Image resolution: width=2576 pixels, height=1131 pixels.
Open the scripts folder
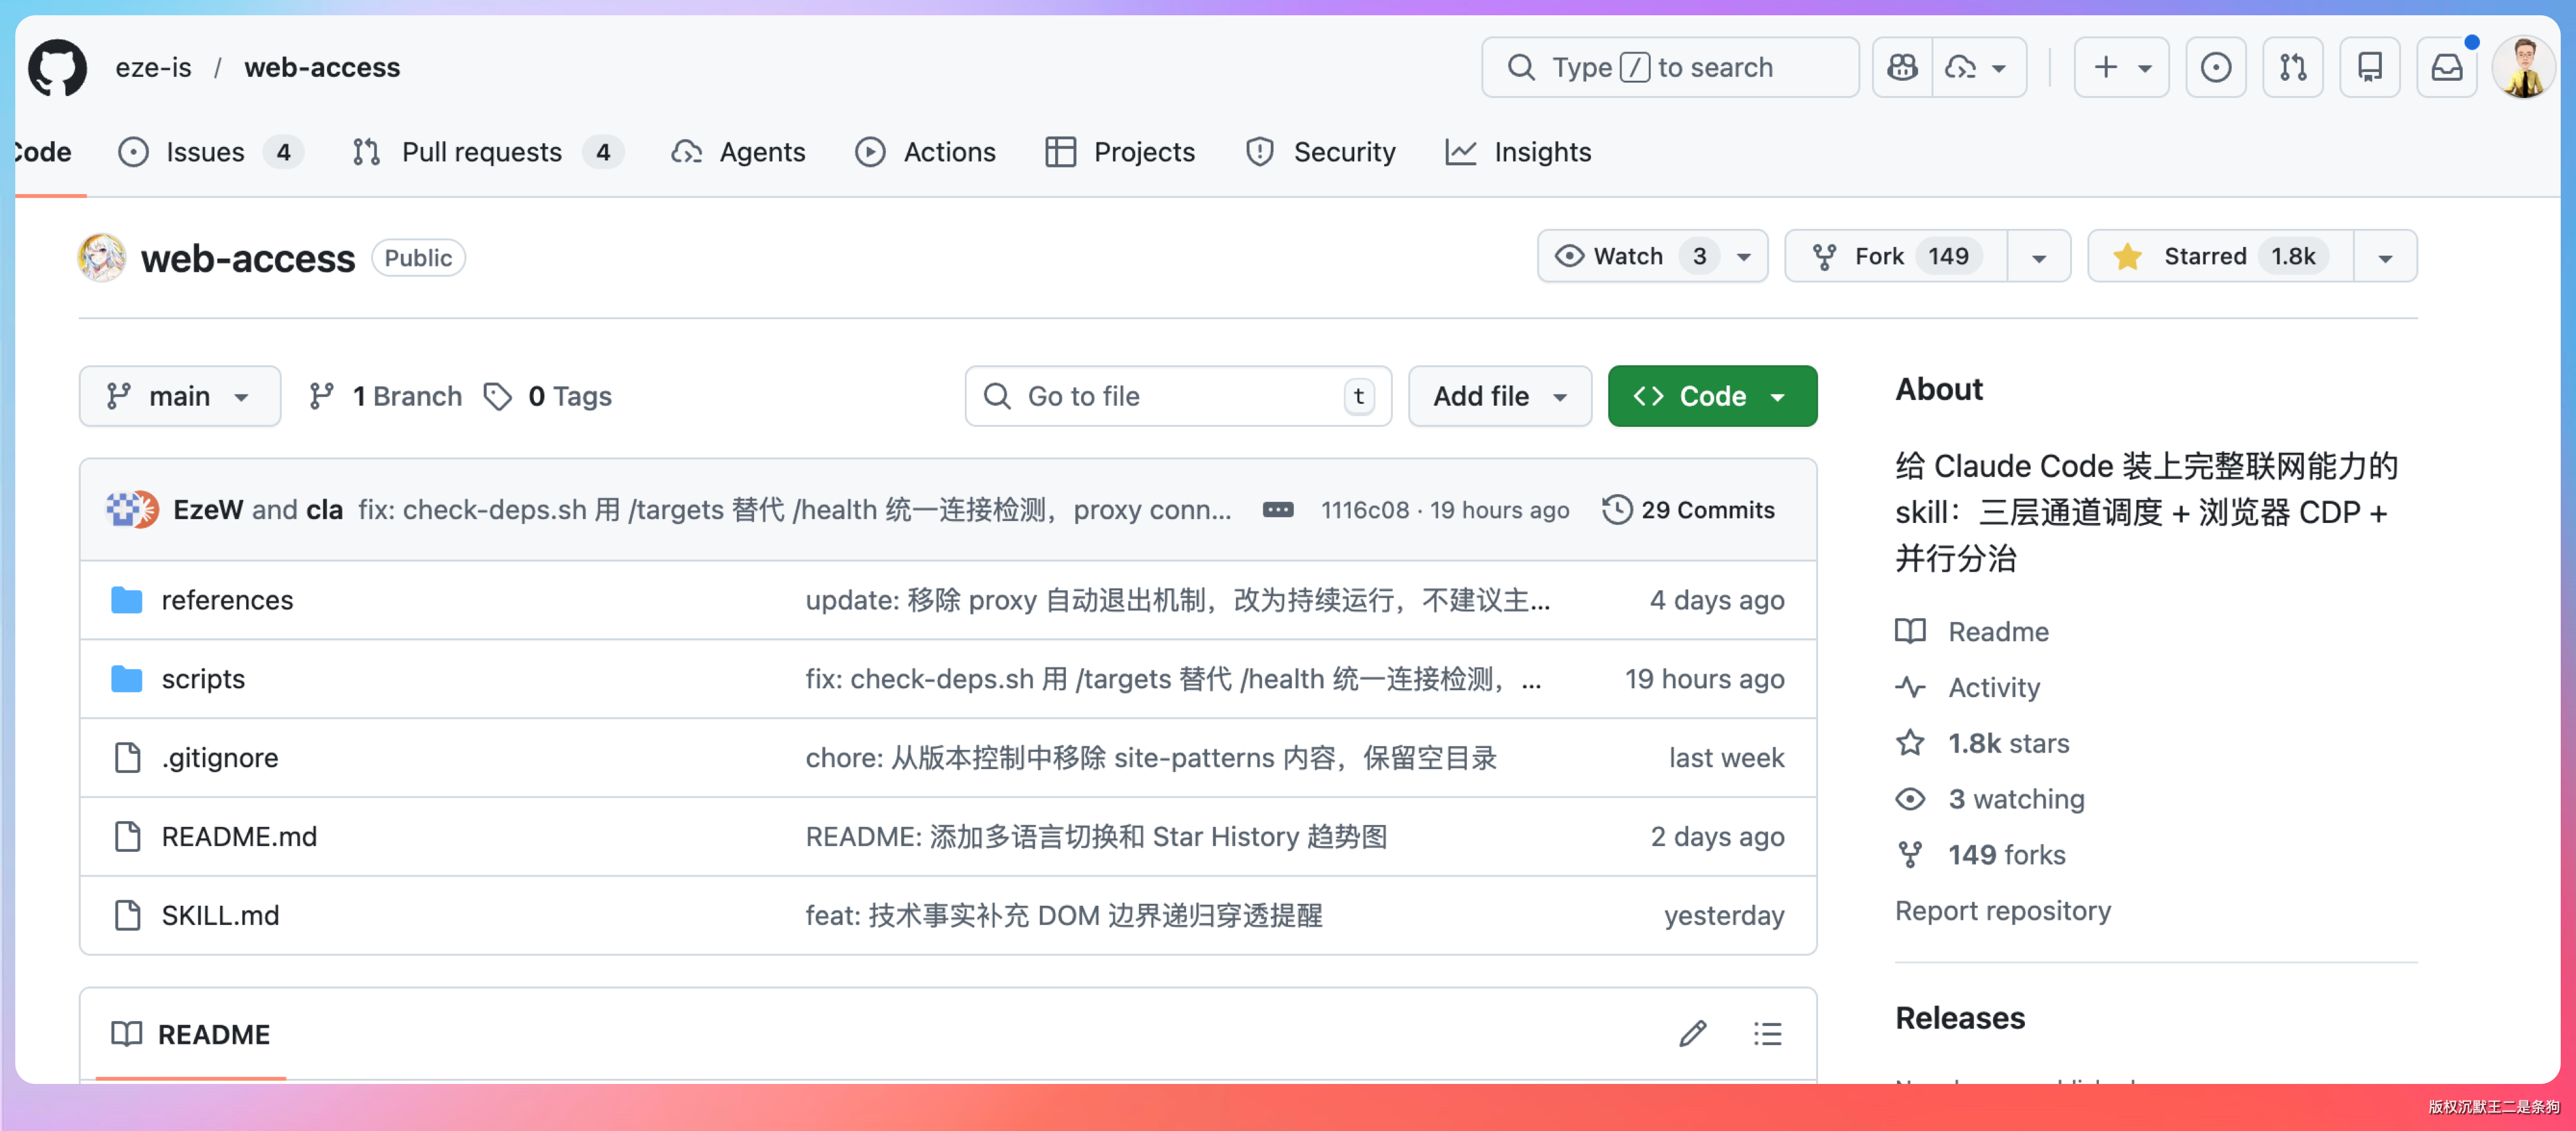point(203,679)
